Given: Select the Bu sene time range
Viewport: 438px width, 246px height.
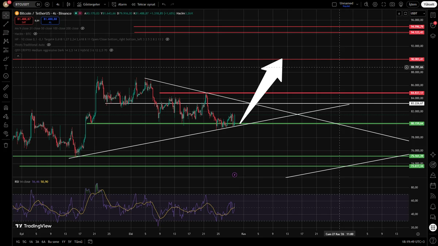Looking at the screenshot, I should pos(53,242).
